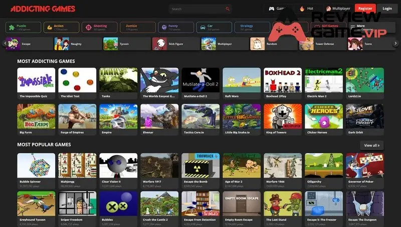Open the Teens tag icon
Image resolution: width=401 pixels, height=227 pixels.
pos(355,43)
